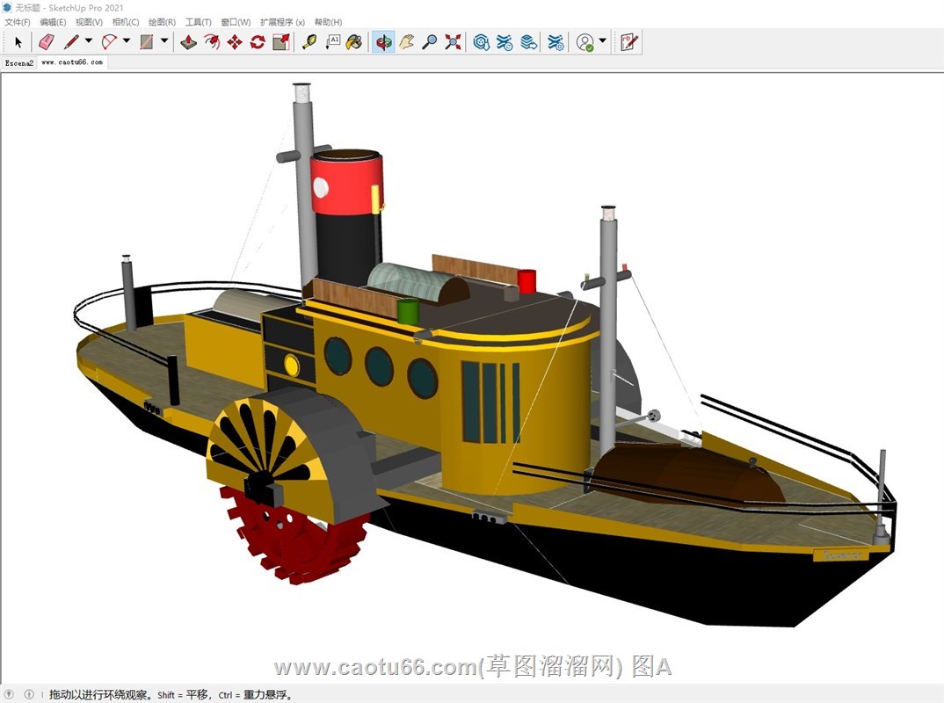Choose the Move tool (red arrows)
944x703 pixels.
[x=235, y=41]
